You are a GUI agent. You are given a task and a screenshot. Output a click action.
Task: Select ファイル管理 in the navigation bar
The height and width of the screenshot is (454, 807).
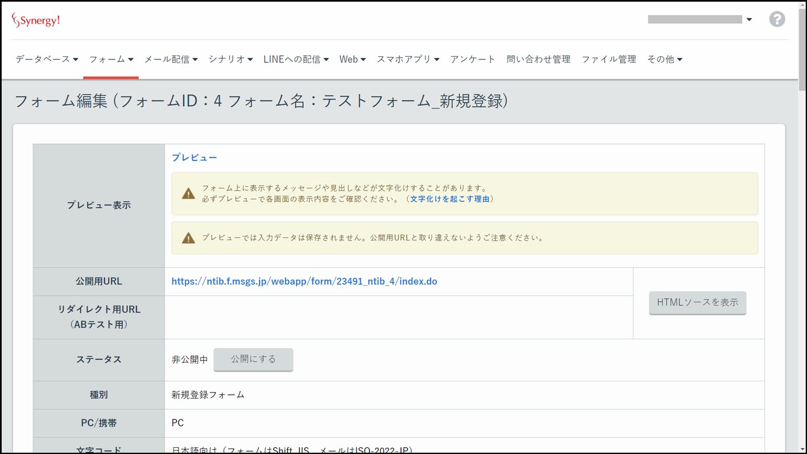608,59
